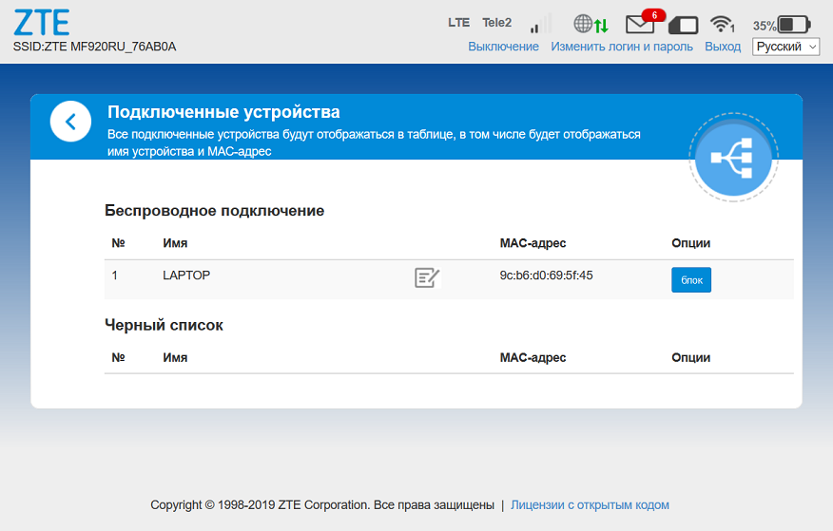Click the Выход logout link

tap(723, 47)
